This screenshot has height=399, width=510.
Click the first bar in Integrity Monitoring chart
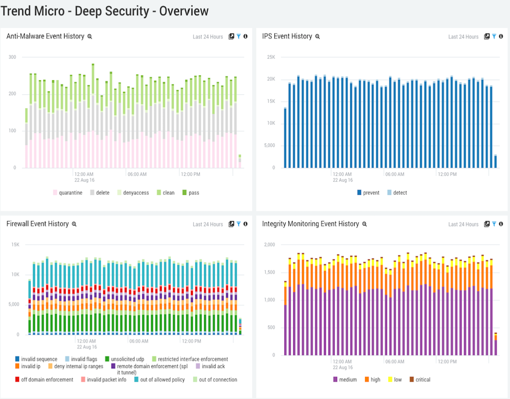coord(285,318)
